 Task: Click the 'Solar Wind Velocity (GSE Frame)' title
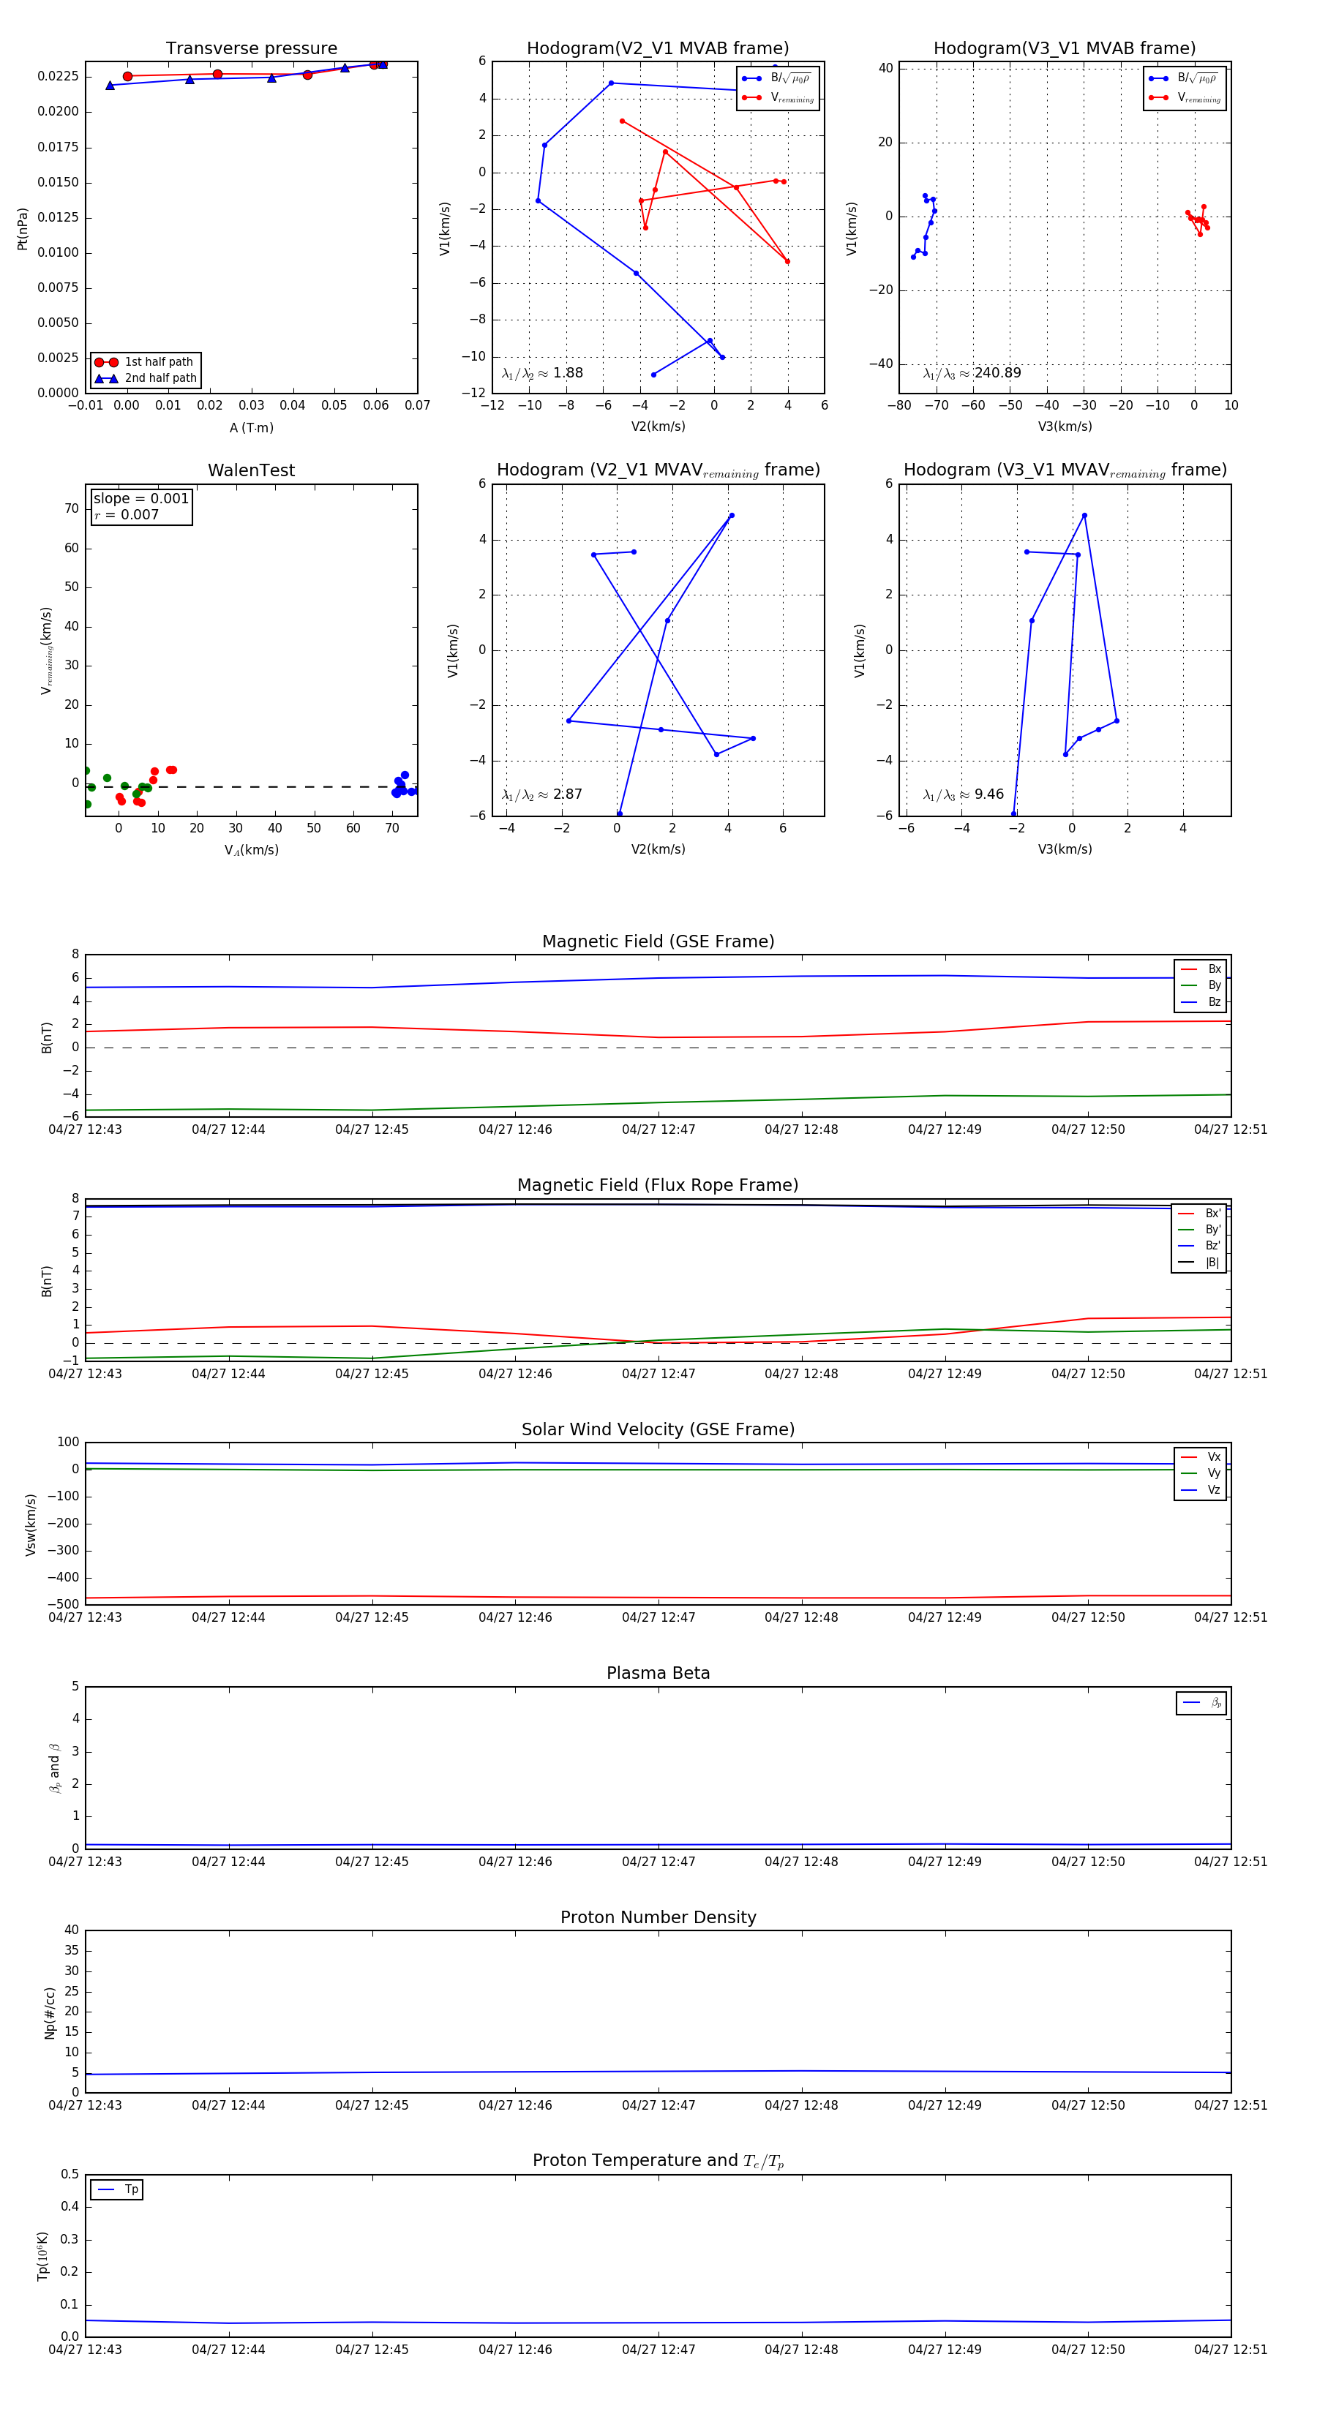pos(658,1429)
